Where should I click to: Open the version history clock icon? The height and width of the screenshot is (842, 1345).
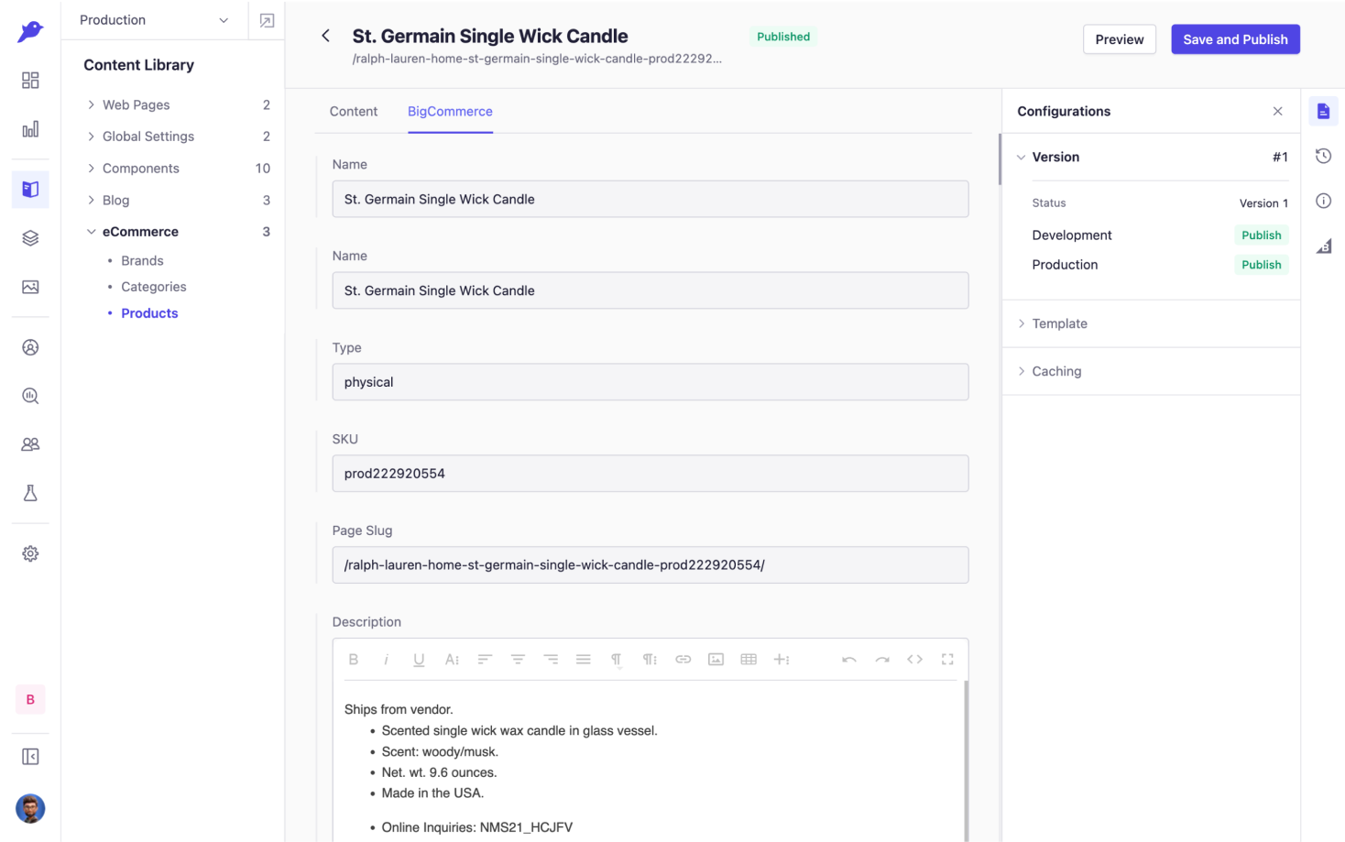coord(1323,156)
